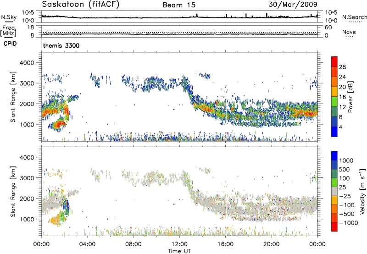Click Slant Range label of velocity panel
Image resolution: width=367 pixels, height=254 pixels.
click(x=13, y=191)
